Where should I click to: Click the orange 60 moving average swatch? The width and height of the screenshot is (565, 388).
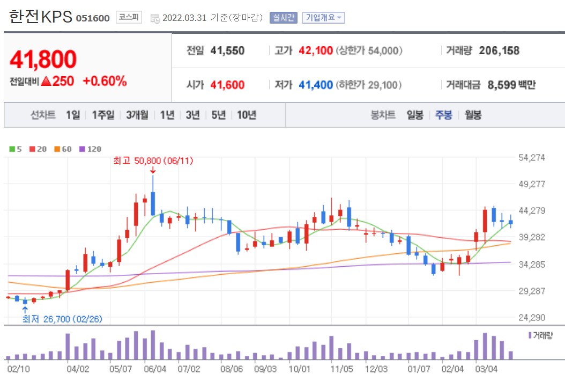57,149
